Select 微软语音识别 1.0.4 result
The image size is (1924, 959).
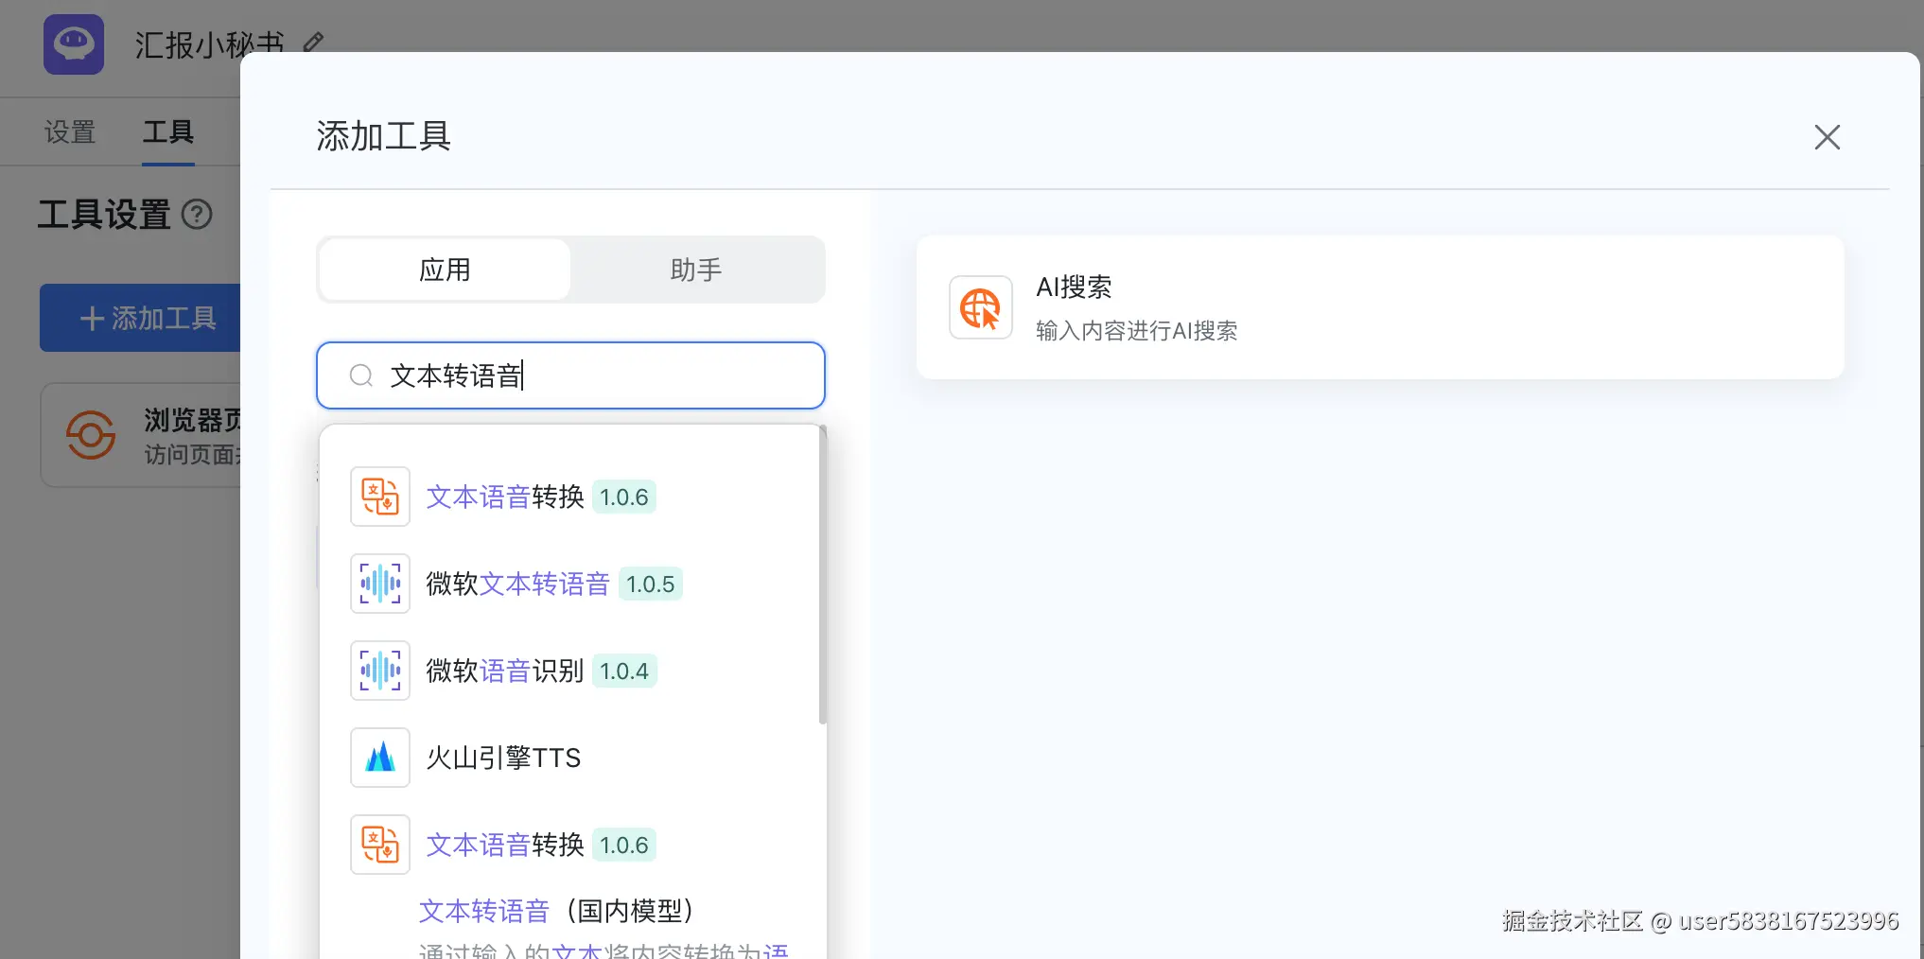570,671
